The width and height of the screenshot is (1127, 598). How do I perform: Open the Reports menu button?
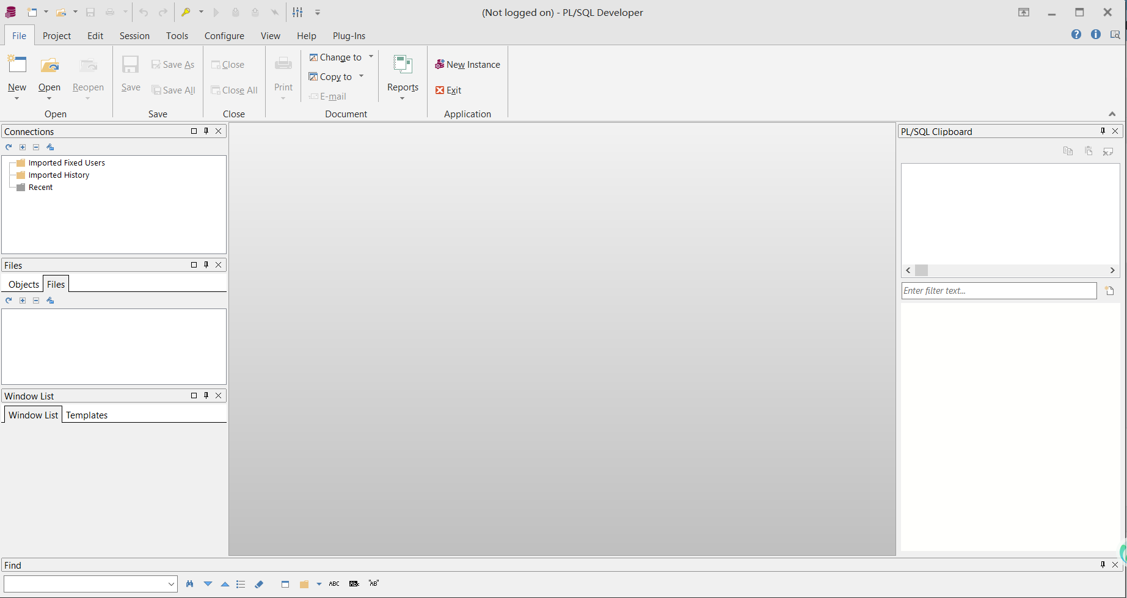[x=403, y=78]
